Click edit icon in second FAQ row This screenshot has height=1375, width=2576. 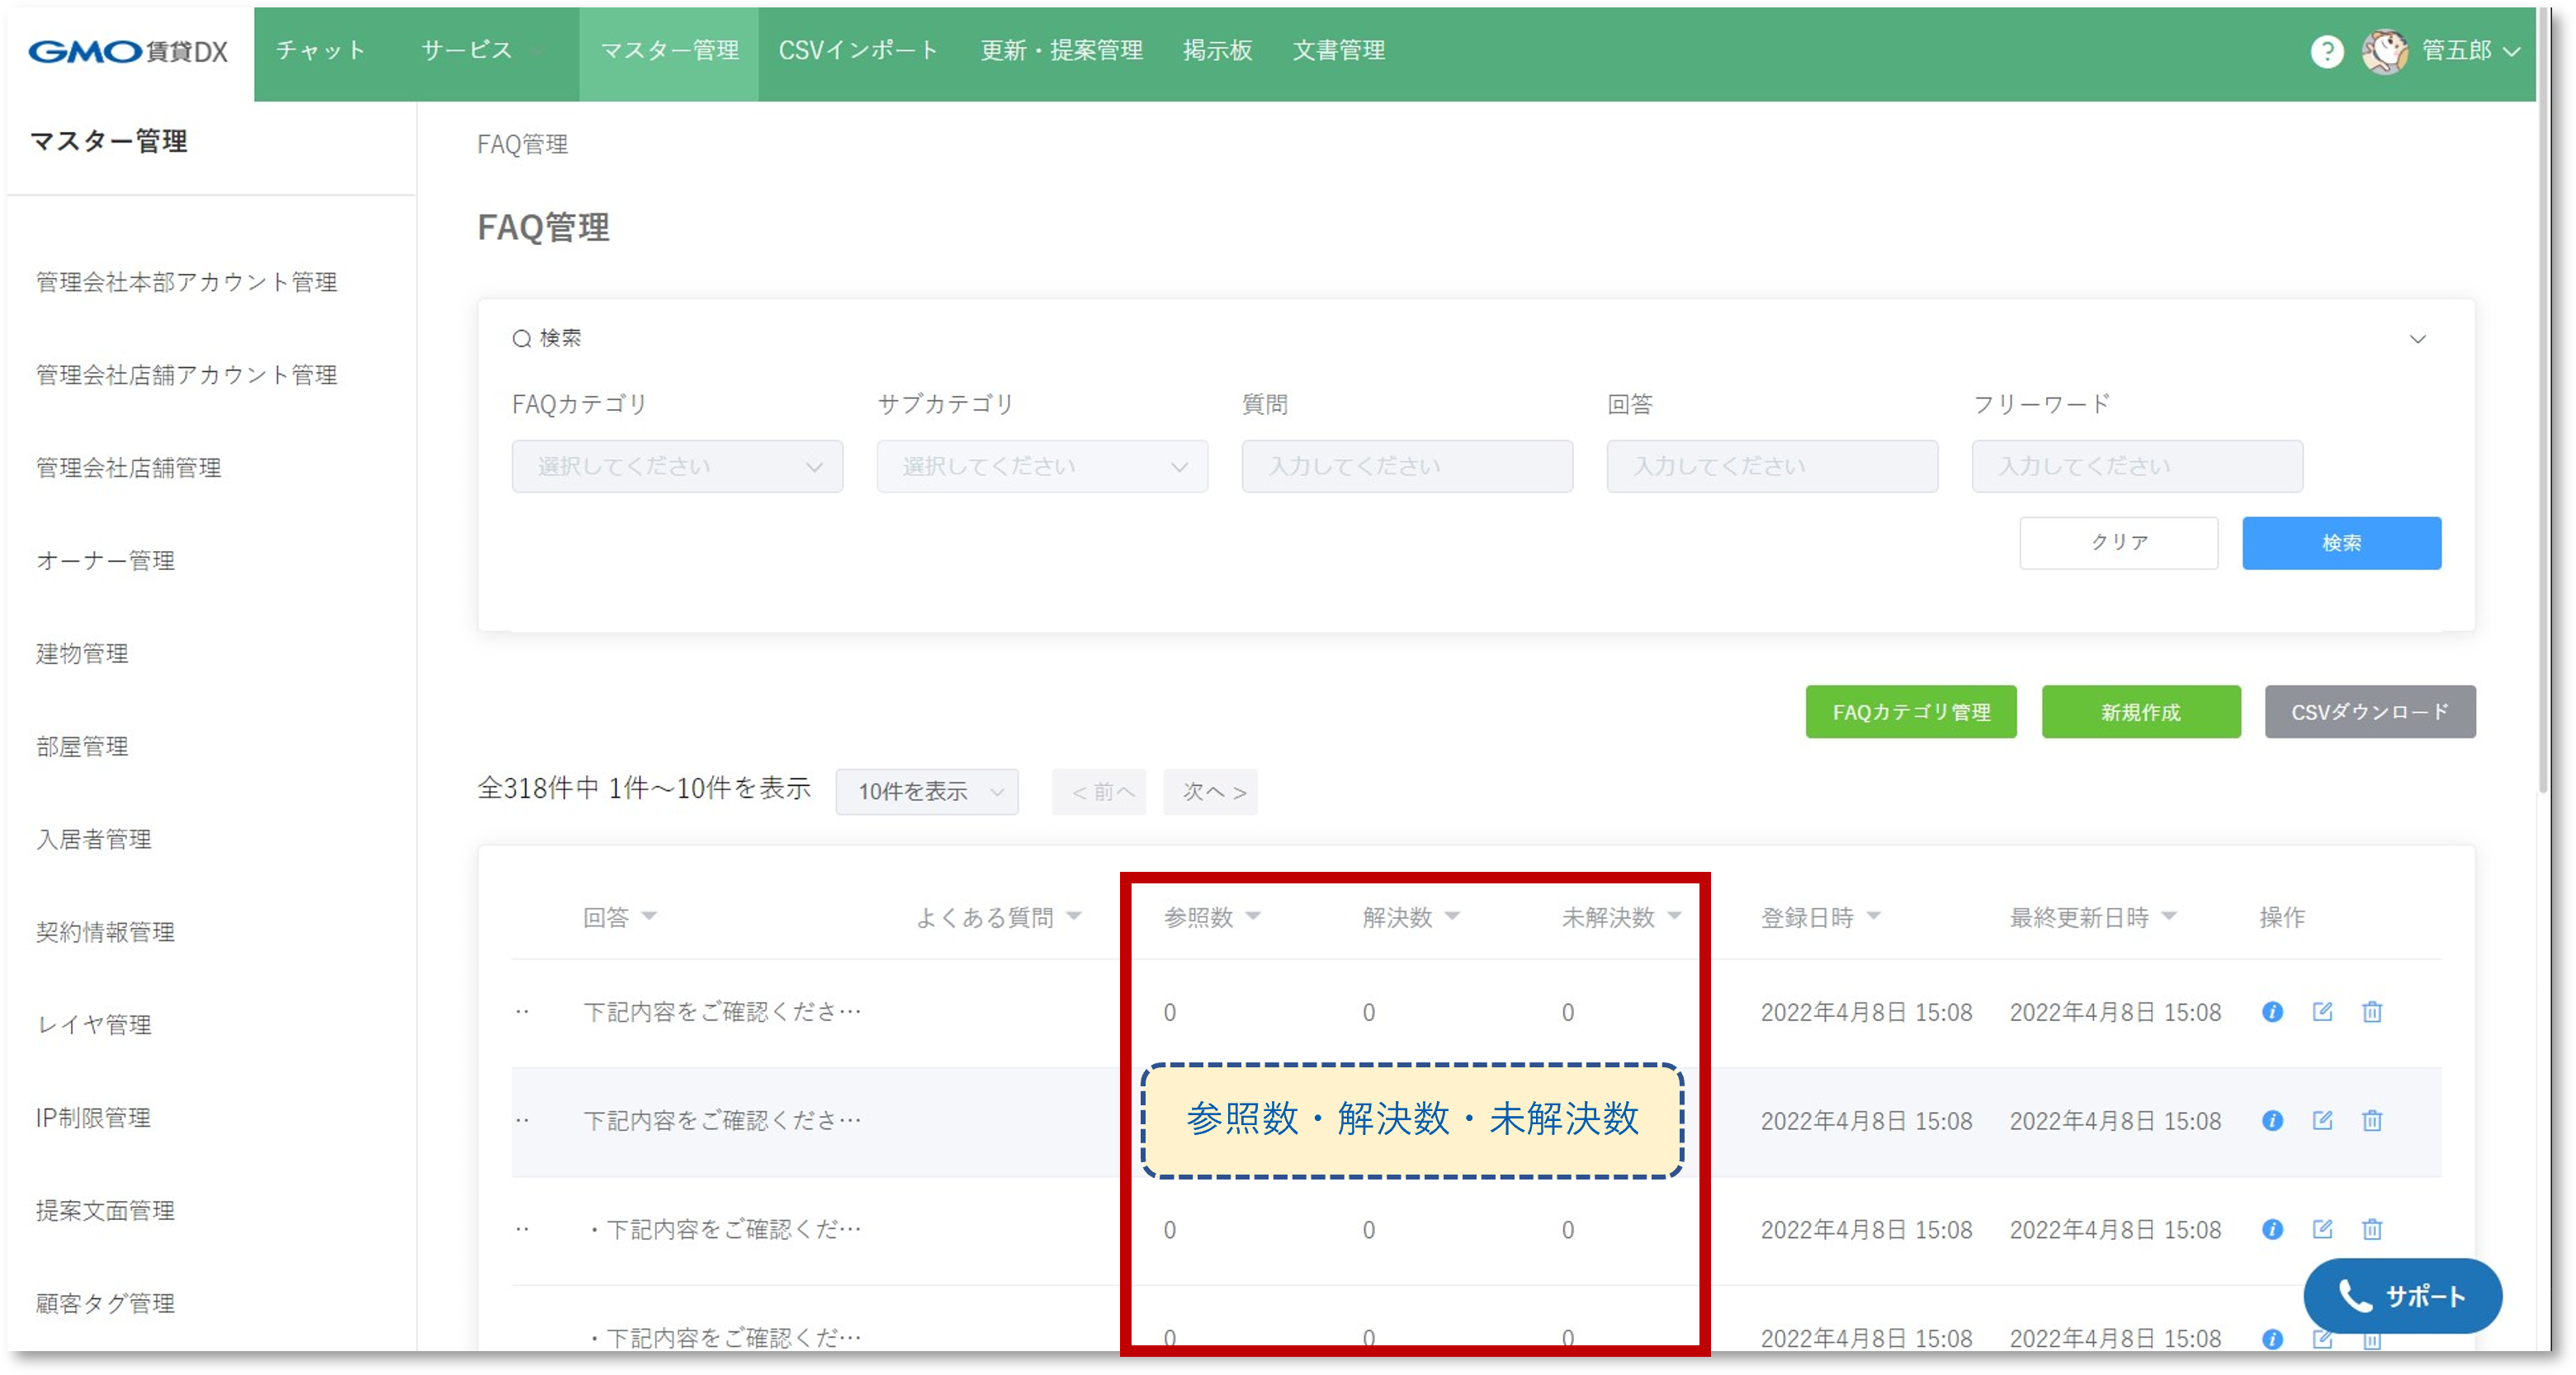pos(2322,1120)
